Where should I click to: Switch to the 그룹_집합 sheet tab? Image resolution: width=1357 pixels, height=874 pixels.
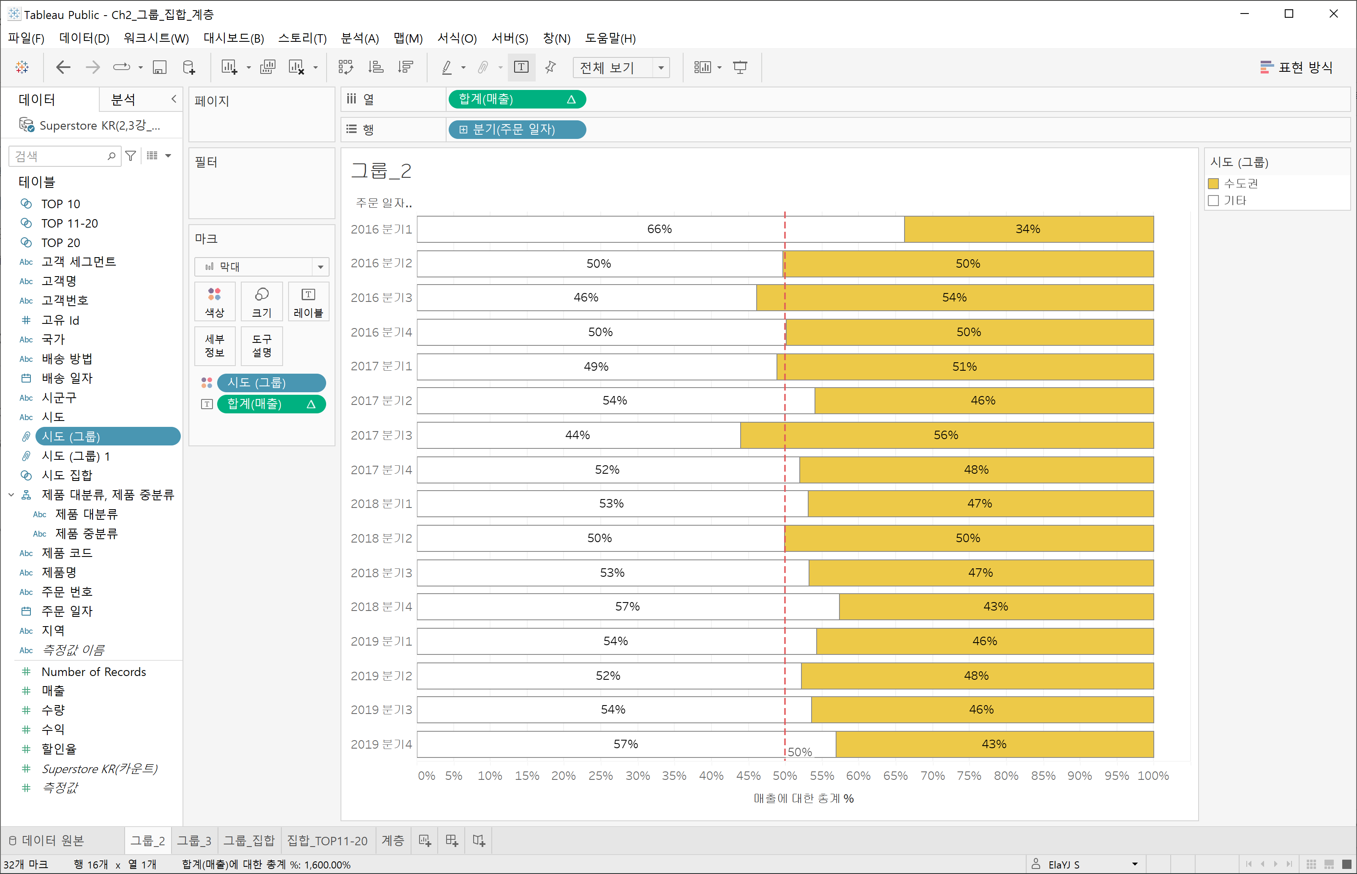(249, 841)
